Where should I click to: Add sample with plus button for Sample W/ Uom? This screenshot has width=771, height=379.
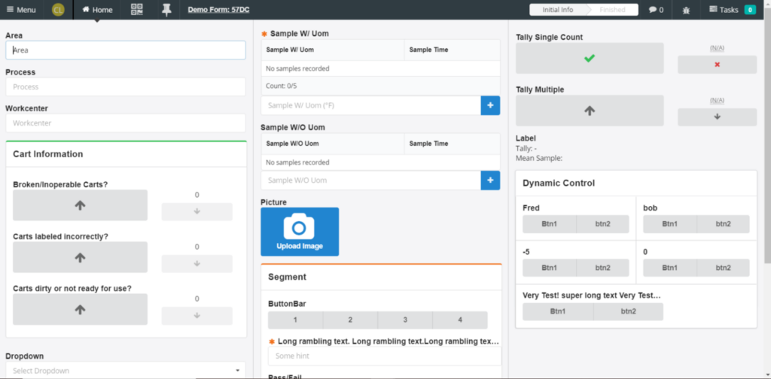490,106
